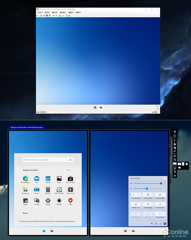Open emulator help question mark
191x240 pixels.
click(x=175, y=172)
